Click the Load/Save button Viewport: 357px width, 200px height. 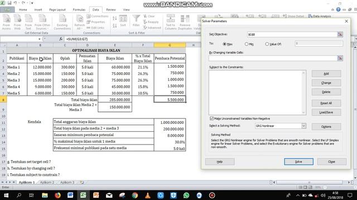click(x=326, y=112)
